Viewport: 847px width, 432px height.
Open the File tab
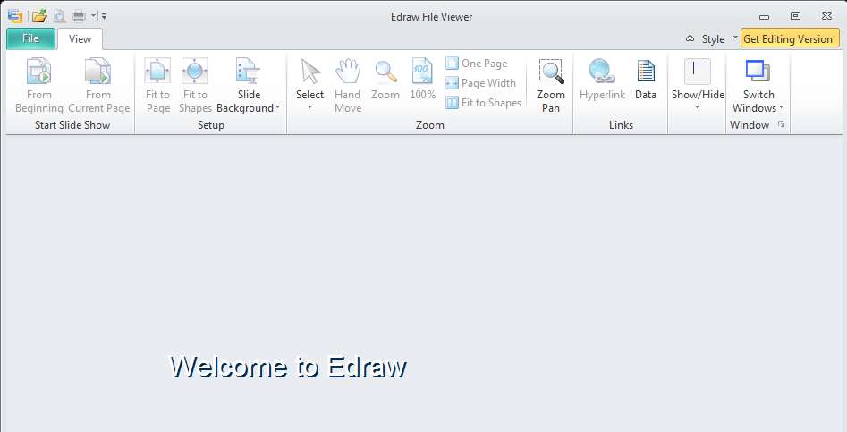click(x=30, y=38)
